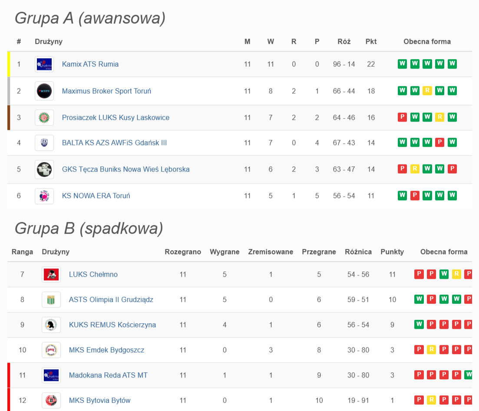
Task: Sort Grupa B by the Wygrane header
Action: (x=225, y=252)
